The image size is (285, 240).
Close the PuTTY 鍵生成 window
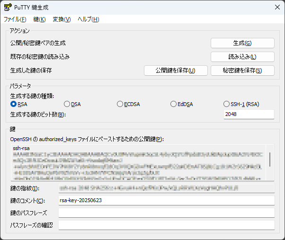click(x=277, y=7)
